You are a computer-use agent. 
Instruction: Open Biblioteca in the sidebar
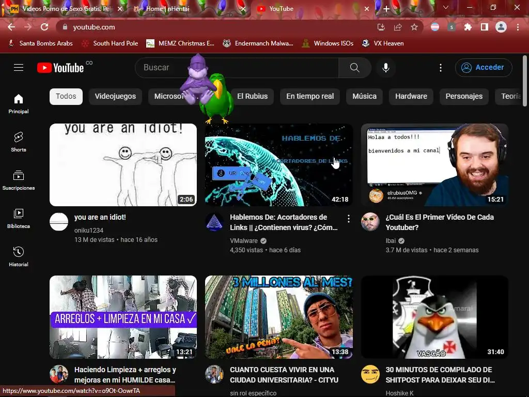coord(19,219)
